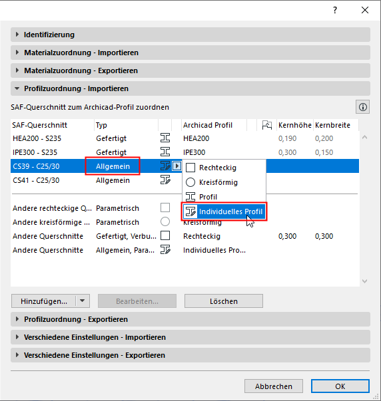Click the scroll up arrow of the list

point(364,138)
